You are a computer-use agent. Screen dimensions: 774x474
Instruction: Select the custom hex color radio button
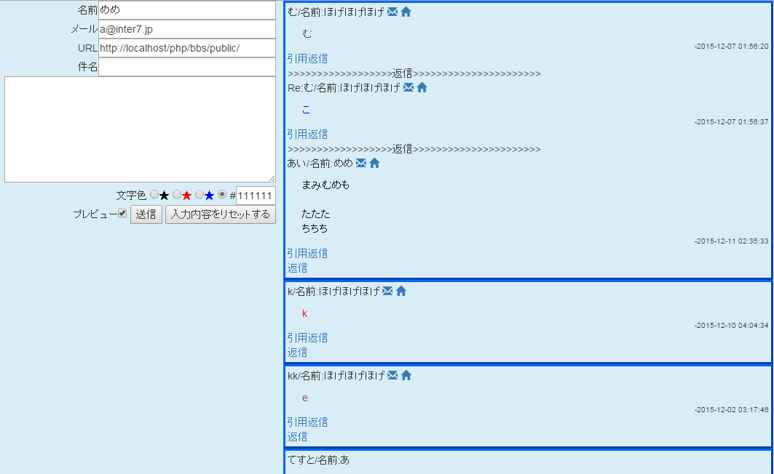tap(222, 195)
